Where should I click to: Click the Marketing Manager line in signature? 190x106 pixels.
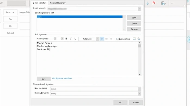point(47,46)
